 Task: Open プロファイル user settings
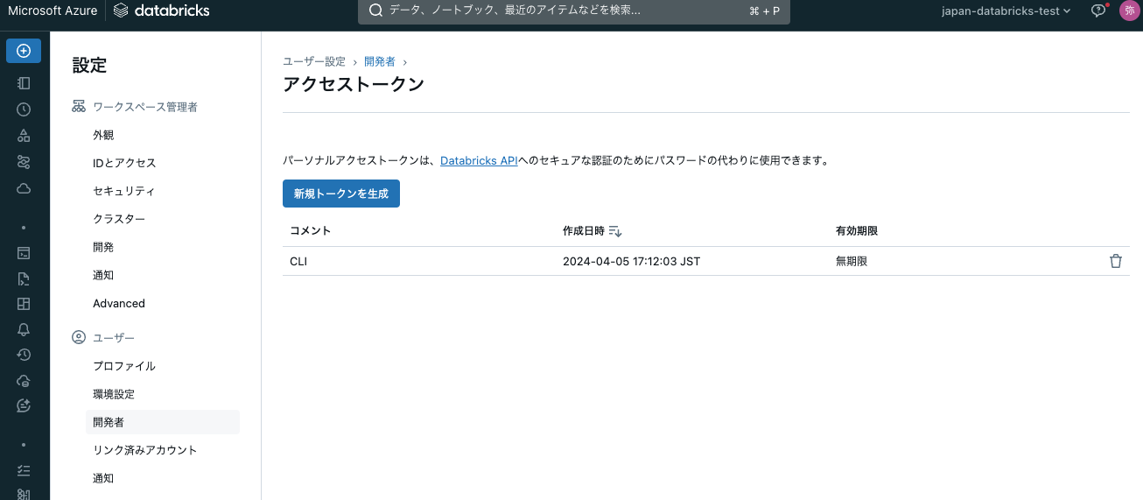[x=124, y=366]
